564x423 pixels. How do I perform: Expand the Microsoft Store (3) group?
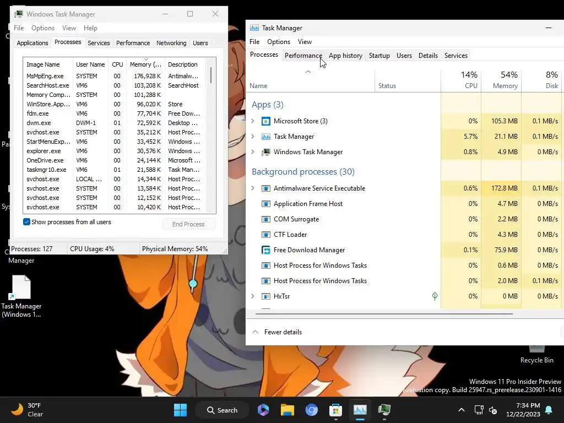252,121
